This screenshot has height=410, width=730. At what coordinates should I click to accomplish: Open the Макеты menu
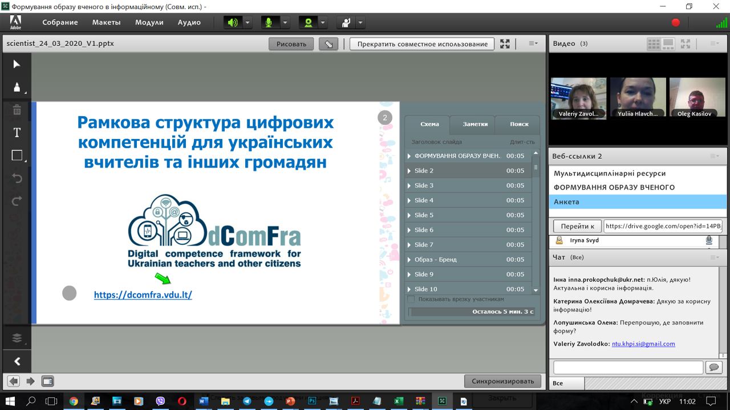[107, 22]
